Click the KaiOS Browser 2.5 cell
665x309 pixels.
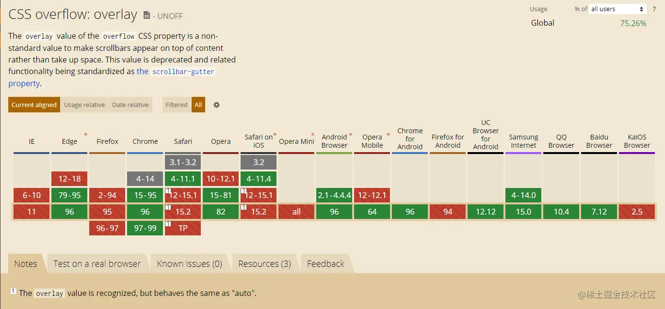637,212
